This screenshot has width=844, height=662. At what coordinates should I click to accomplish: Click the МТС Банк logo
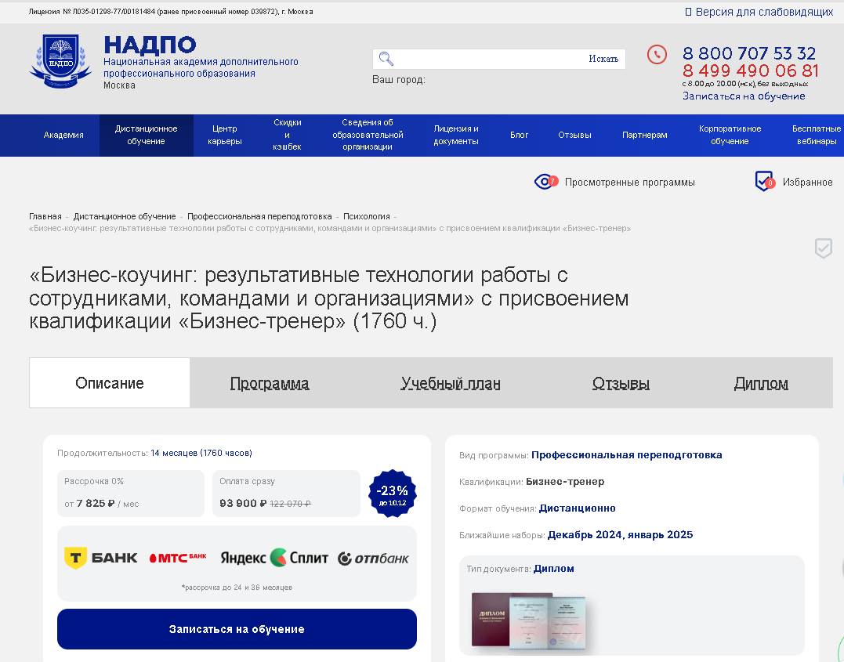pyautogui.click(x=178, y=558)
